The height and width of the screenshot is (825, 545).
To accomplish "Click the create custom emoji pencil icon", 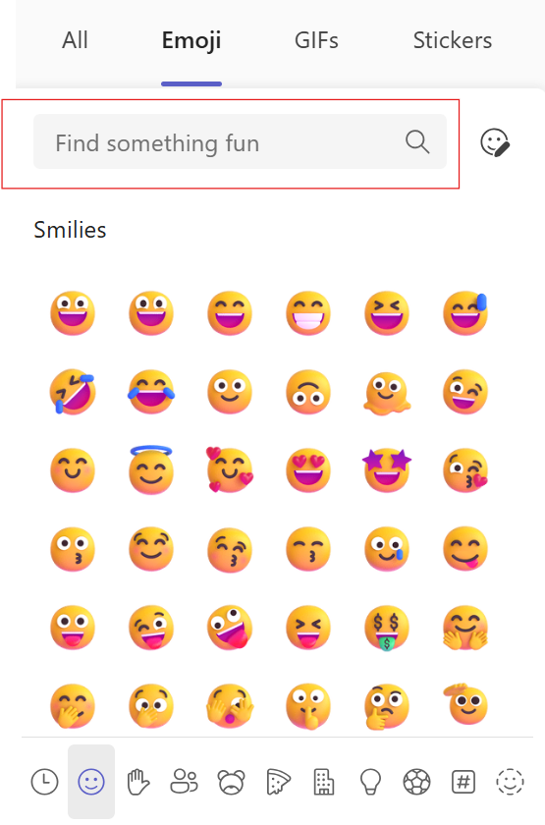I will (495, 142).
